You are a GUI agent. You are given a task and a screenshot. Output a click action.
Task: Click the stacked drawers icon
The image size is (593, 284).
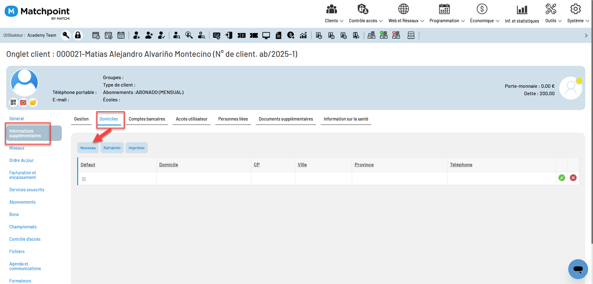pos(411,35)
